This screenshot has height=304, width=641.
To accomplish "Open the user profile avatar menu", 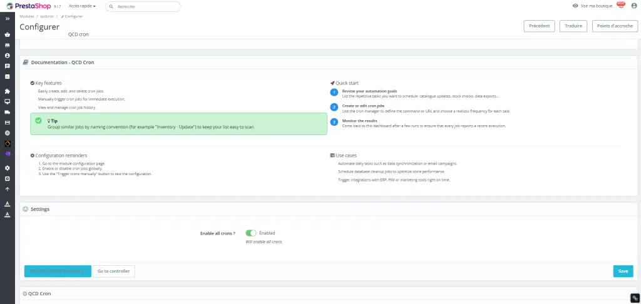I will click(634, 6).
